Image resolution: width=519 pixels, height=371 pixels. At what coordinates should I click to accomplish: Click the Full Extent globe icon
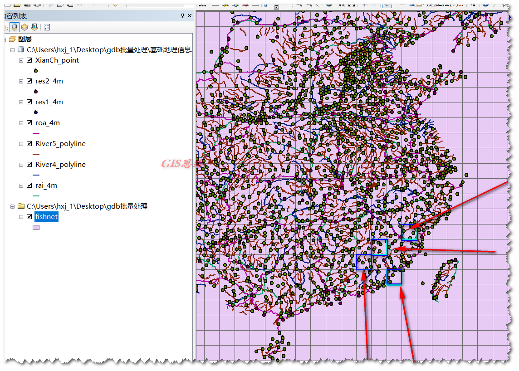328,4
